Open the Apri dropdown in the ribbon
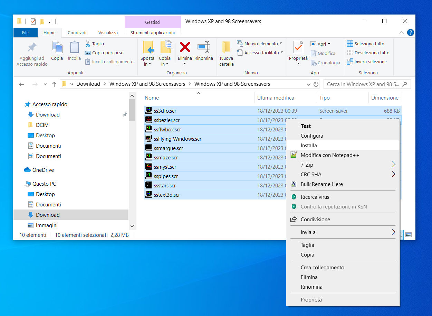Screen dimensions: 432x316 (x=320, y=44)
